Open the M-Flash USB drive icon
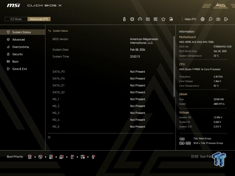The width and height of the screenshot is (235, 176). tap(124, 19)
